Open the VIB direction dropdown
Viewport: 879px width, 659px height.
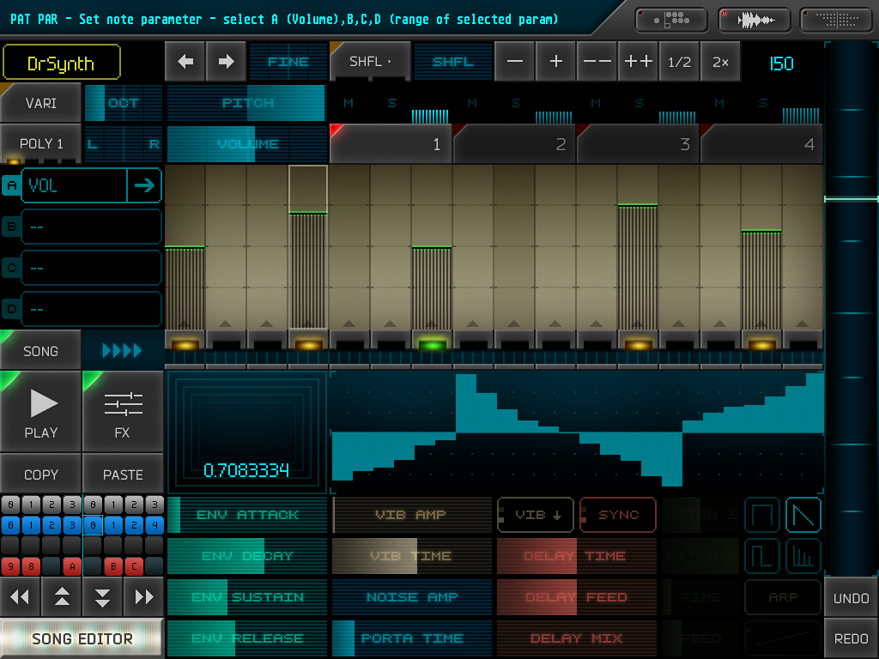pyautogui.click(x=536, y=515)
